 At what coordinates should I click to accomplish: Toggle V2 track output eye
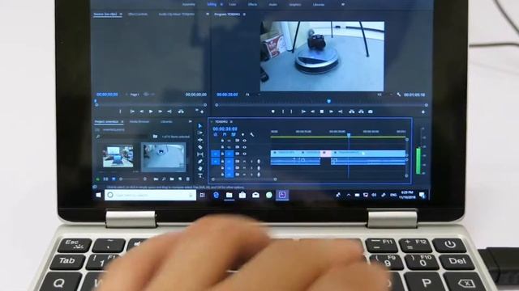pos(245,147)
